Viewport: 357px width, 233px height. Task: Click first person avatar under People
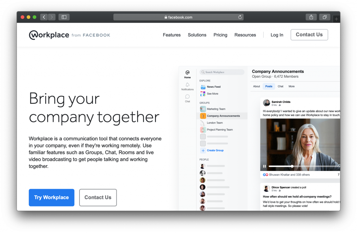203,166
